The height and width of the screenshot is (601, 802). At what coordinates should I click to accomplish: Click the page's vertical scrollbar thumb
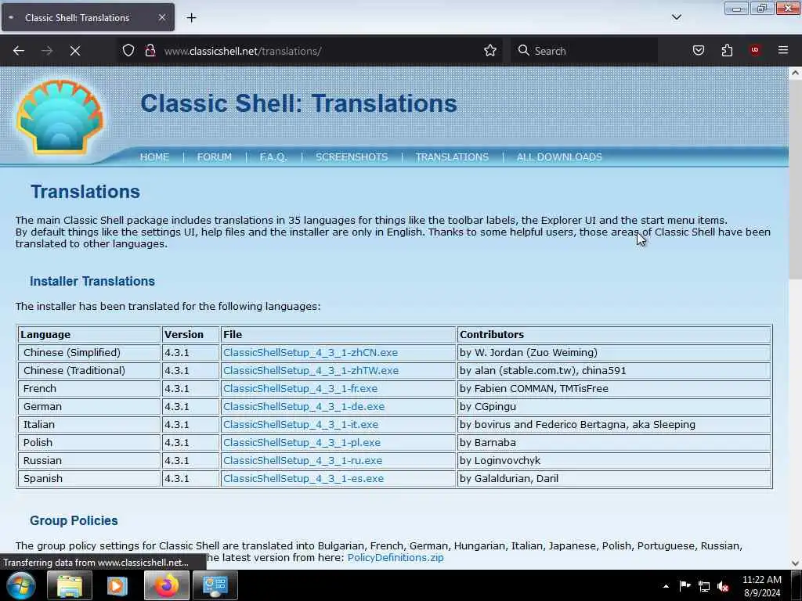click(x=796, y=180)
